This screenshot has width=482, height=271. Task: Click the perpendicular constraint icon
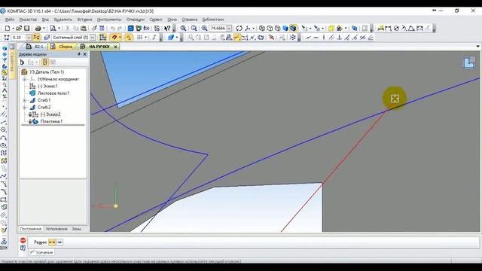340,38
